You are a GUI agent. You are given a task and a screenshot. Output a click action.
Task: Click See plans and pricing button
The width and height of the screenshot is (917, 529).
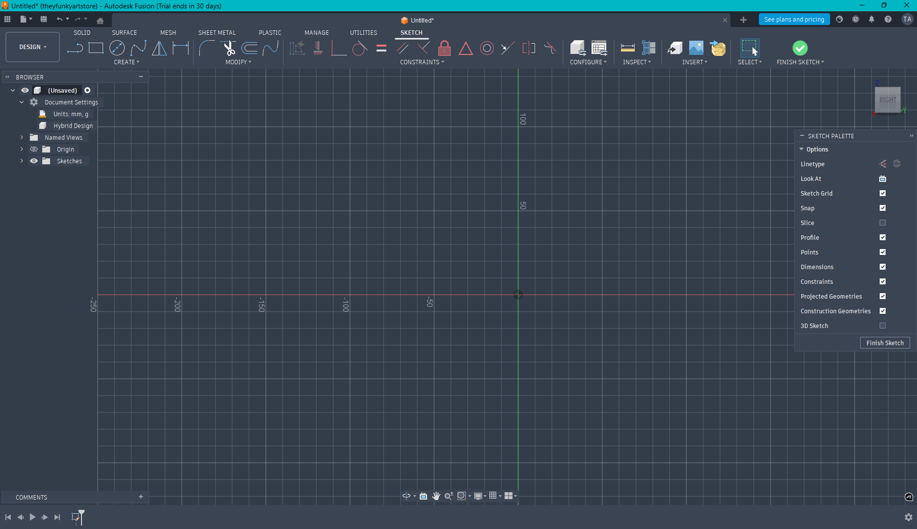pos(794,19)
